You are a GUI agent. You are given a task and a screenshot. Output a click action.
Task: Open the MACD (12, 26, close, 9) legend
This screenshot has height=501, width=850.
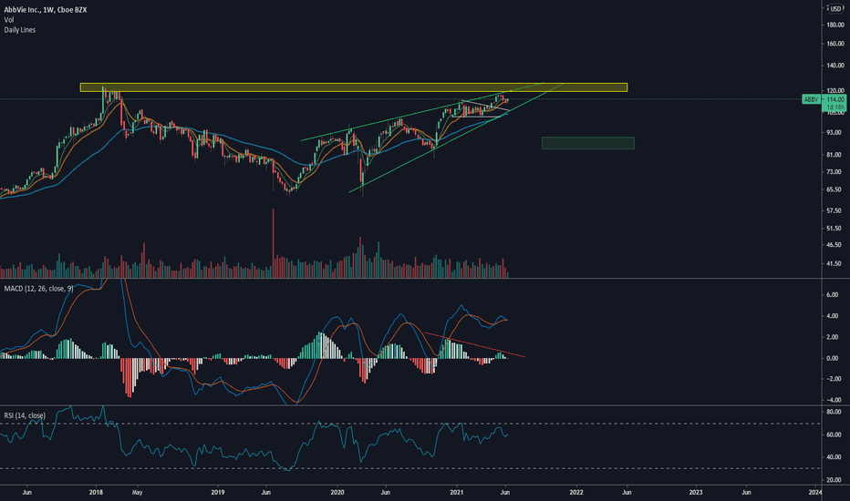(x=39, y=289)
